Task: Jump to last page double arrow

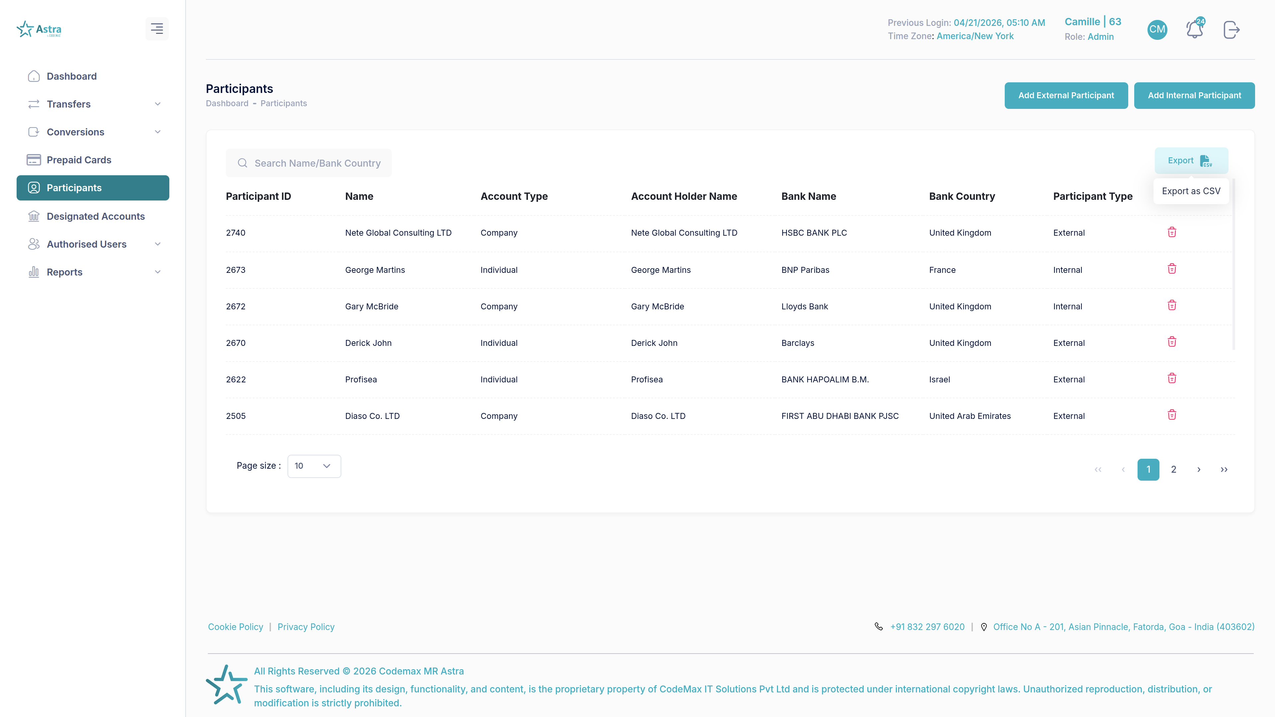Action: [1224, 470]
